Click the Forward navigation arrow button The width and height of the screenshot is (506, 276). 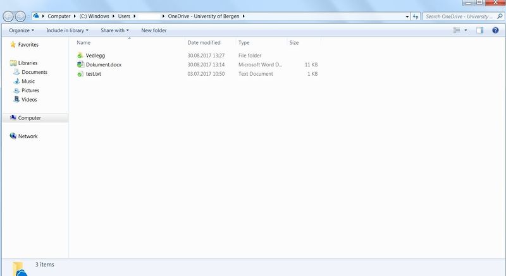tap(20, 16)
